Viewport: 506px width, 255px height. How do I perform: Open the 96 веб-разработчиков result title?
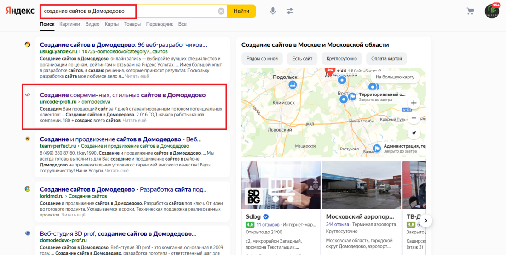tap(123, 44)
